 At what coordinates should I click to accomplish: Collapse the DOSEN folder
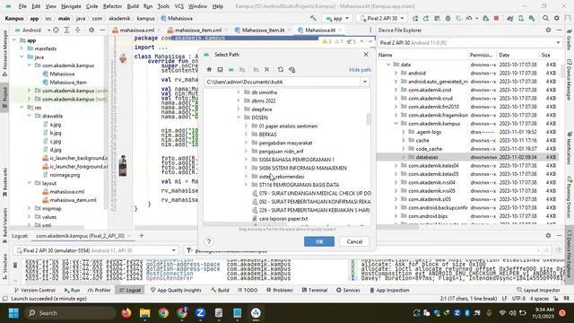[239, 118]
